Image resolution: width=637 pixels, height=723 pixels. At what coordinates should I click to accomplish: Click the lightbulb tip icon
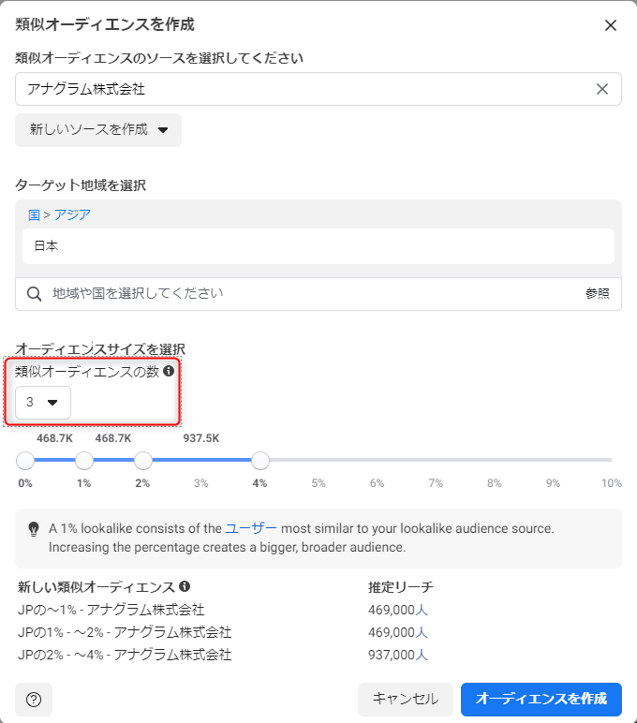(x=34, y=529)
